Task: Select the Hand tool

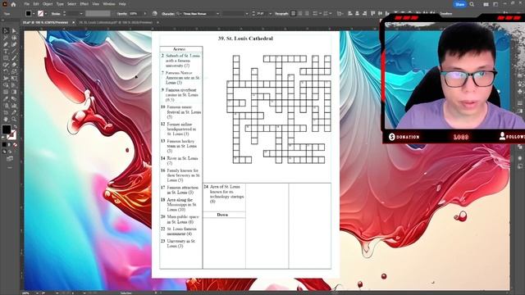Action: 6,119
